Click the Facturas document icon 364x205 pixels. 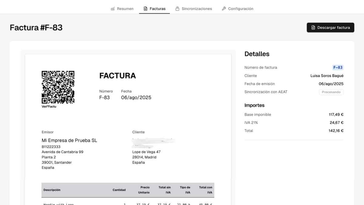point(145,9)
